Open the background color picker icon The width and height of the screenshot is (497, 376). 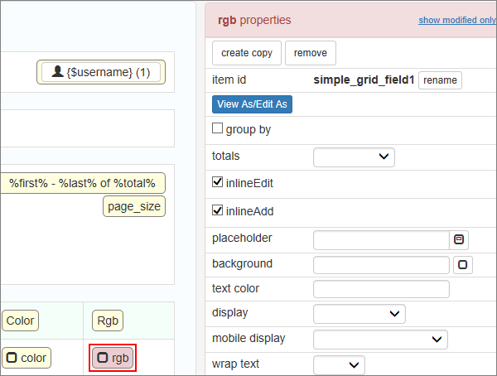coord(463,265)
